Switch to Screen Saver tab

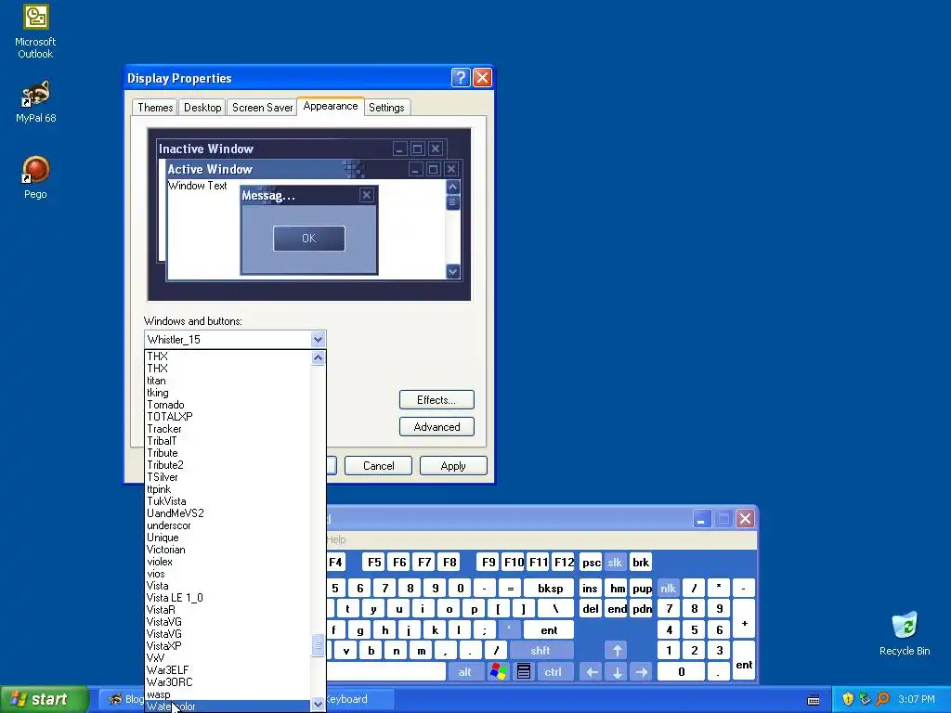[262, 108]
